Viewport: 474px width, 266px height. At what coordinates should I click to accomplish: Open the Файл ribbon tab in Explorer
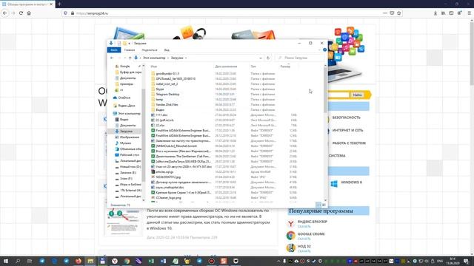[x=114, y=50]
